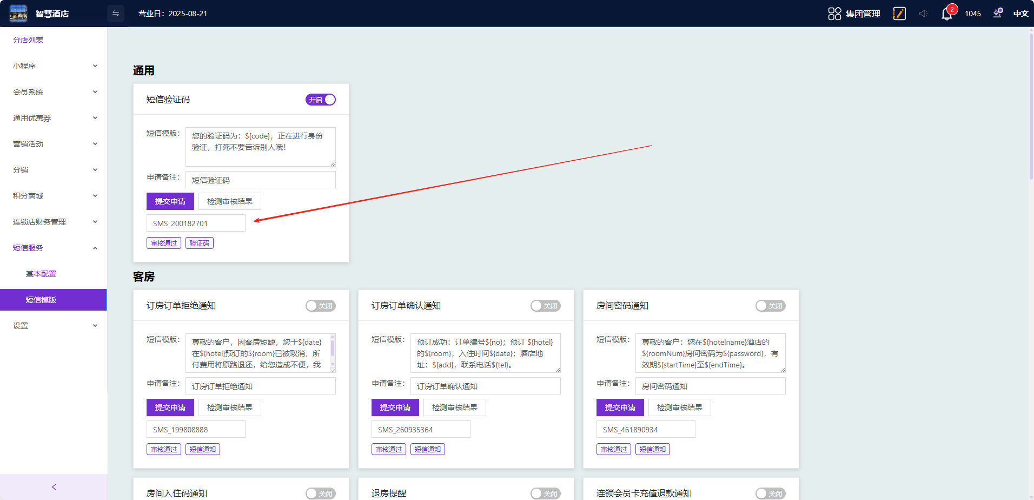Click 检测审核结果 in 订房订单确认通知 card
The height and width of the screenshot is (500, 1034).
click(454, 407)
